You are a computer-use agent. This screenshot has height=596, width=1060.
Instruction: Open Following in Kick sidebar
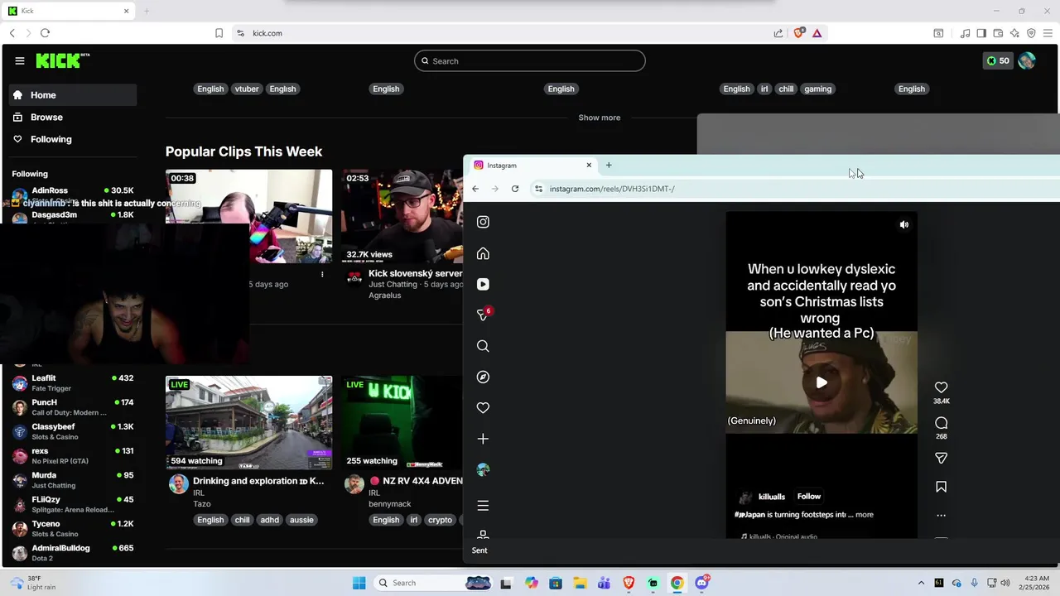73,139
